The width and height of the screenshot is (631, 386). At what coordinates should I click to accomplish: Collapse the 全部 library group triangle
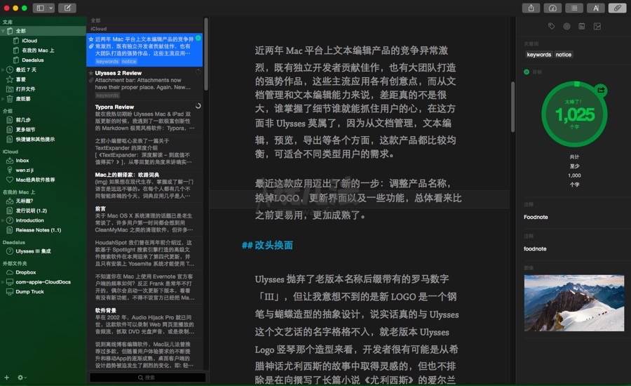4,31
